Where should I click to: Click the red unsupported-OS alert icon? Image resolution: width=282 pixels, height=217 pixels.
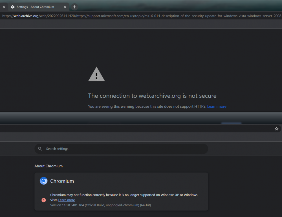point(44,200)
